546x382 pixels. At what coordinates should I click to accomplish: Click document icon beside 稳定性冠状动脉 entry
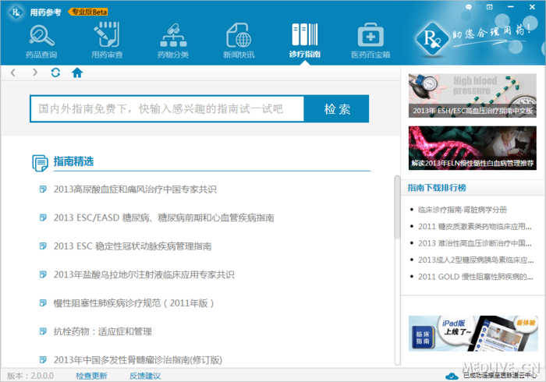(x=43, y=246)
